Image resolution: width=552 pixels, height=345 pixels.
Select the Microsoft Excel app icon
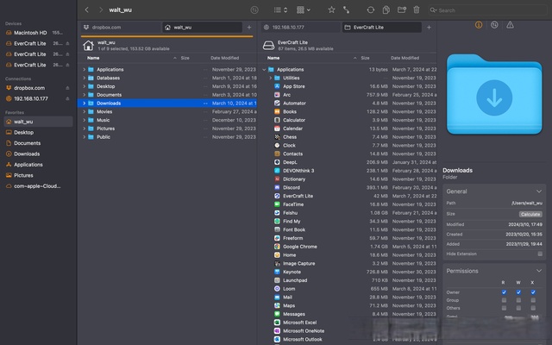pyautogui.click(x=277, y=323)
